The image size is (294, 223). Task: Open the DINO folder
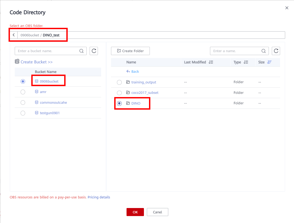pos(136,103)
